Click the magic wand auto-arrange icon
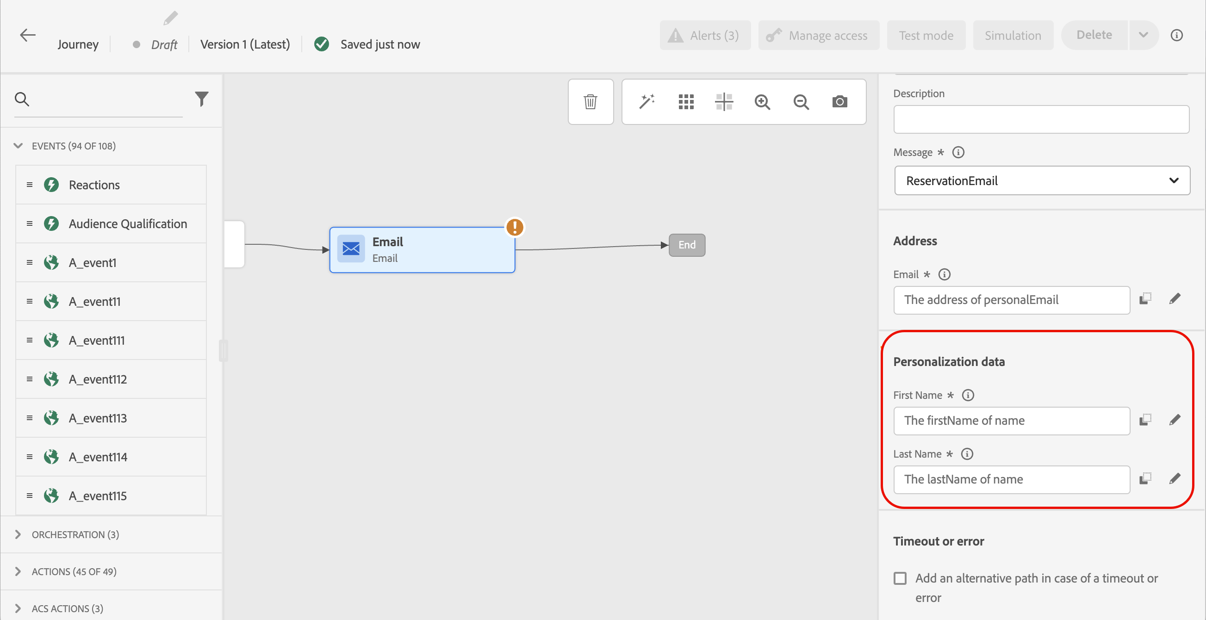Image resolution: width=1206 pixels, height=620 pixels. pos(647,101)
